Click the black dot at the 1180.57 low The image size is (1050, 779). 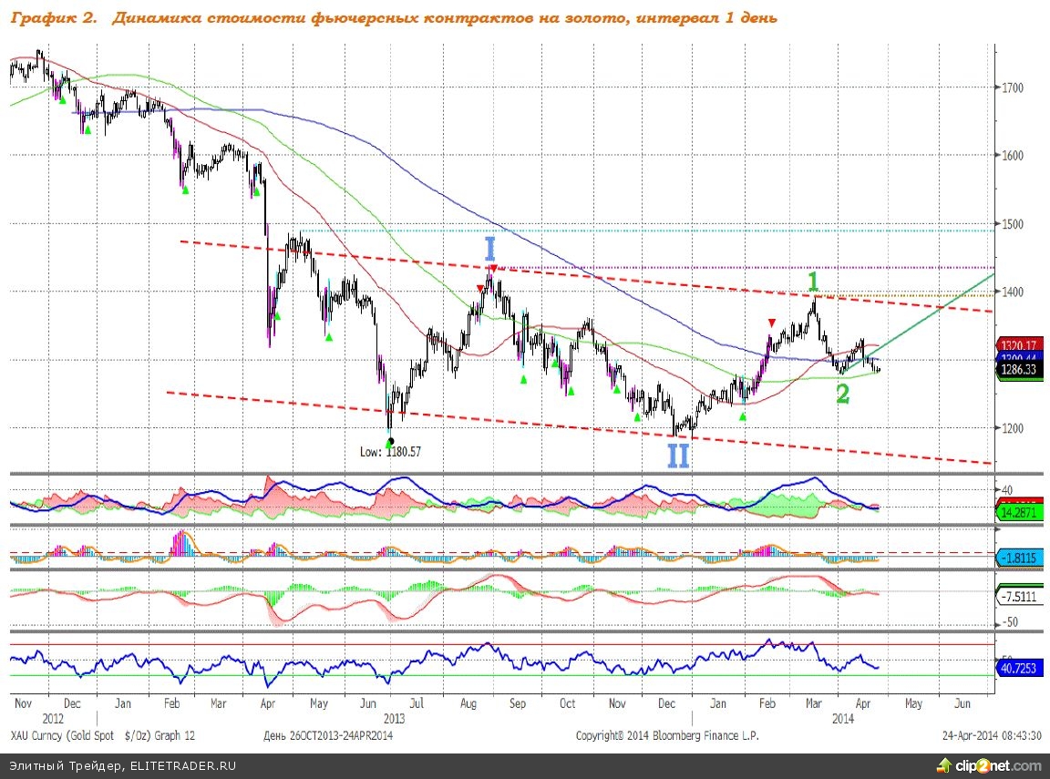coord(390,442)
